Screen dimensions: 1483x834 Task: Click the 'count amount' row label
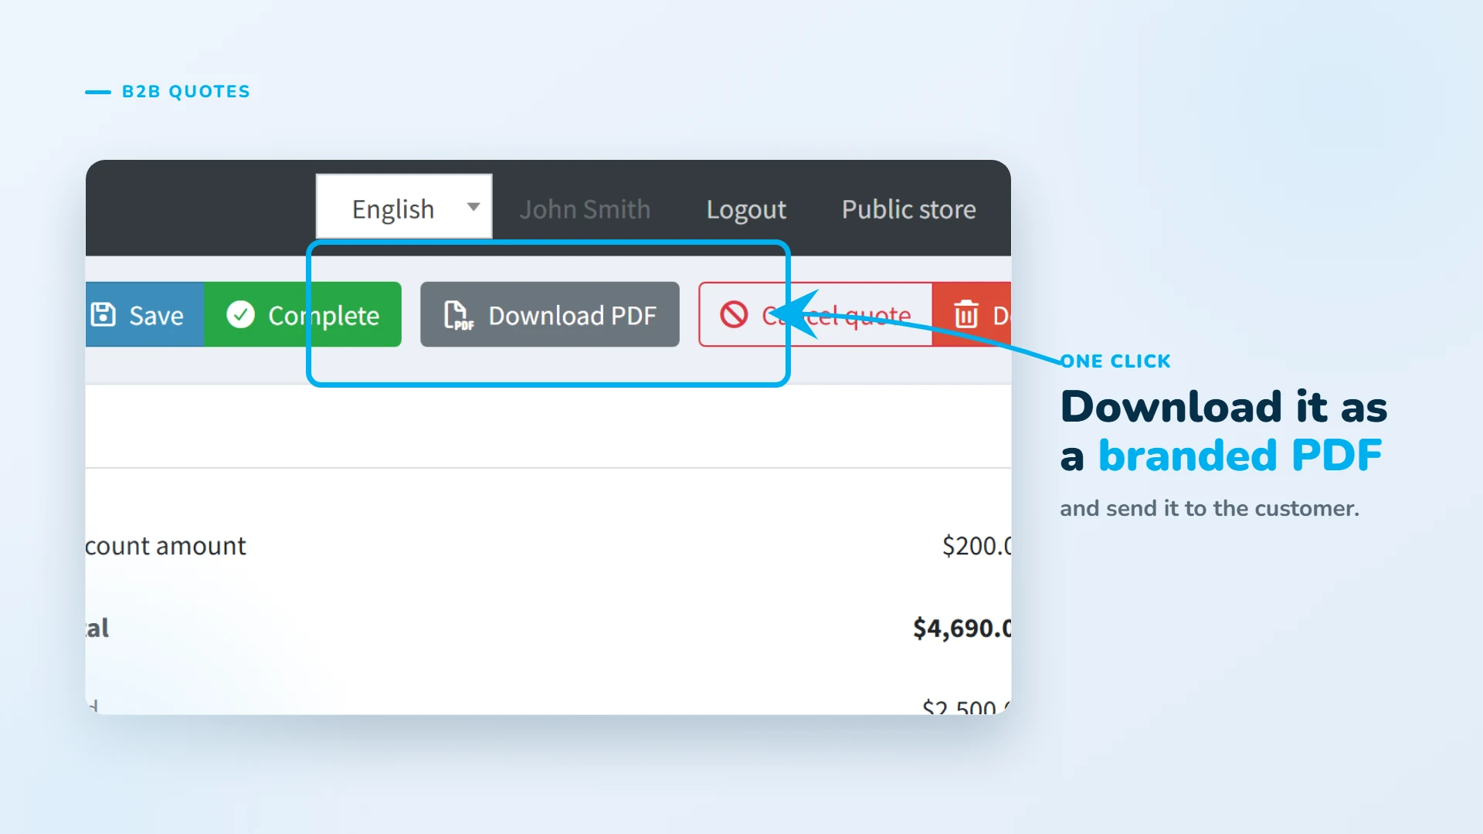(x=166, y=546)
